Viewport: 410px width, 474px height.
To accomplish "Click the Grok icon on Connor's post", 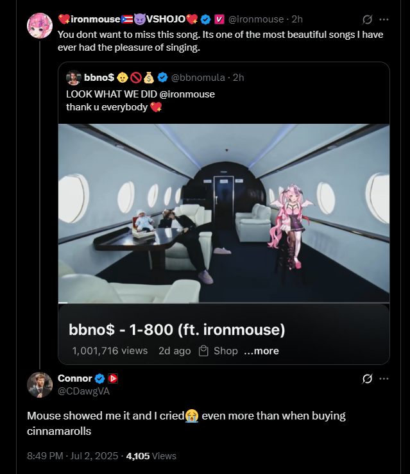I will [x=368, y=378].
